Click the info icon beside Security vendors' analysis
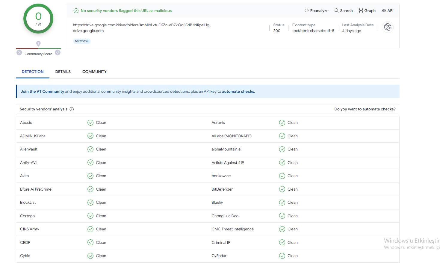Image resolution: width=440 pixels, height=263 pixels. [72, 109]
